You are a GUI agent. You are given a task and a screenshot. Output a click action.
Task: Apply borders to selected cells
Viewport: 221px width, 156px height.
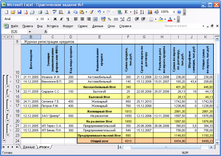(151, 19)
